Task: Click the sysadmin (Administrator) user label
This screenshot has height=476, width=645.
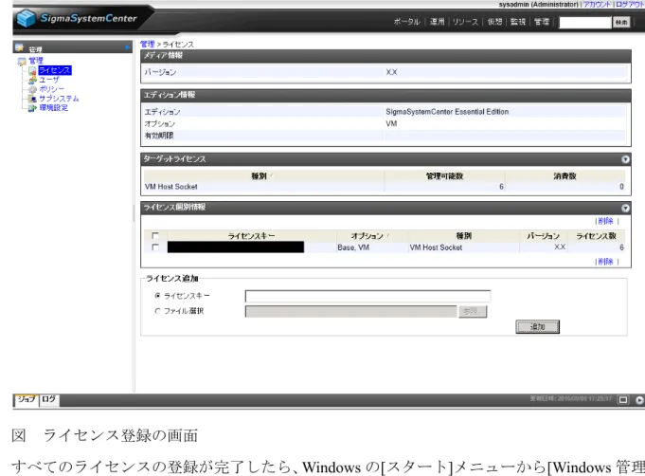Action: point(539,4)
